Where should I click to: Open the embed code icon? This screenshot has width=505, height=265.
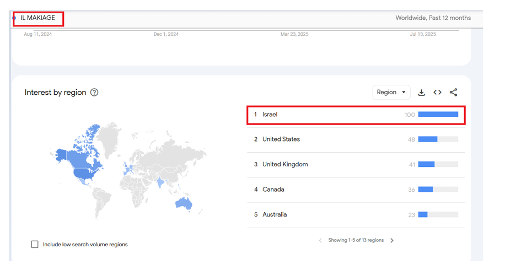[437, 93]
